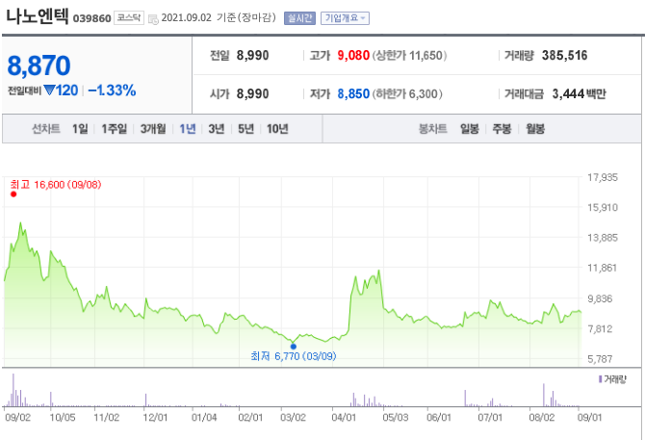Click the 5,787 y-axis label

[600, 359]
